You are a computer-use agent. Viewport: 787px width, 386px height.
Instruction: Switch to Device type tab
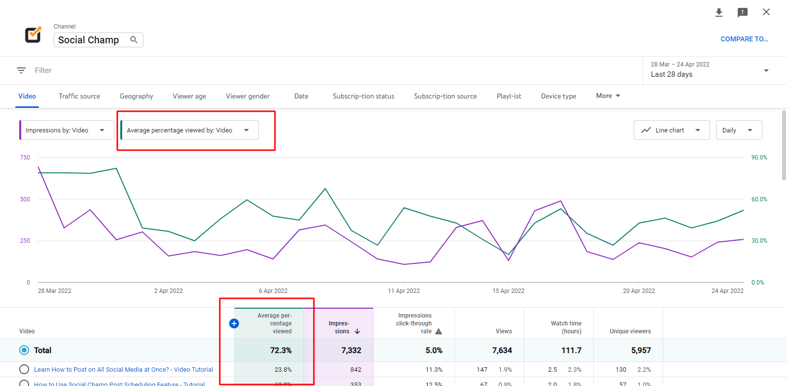point(559,96)
